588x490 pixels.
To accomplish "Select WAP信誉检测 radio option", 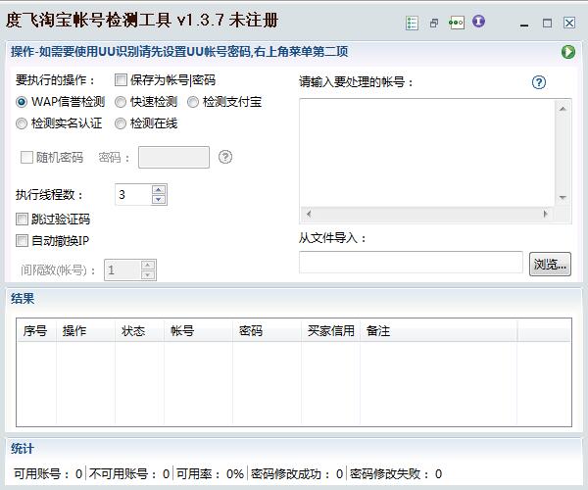I will (22, 102).
